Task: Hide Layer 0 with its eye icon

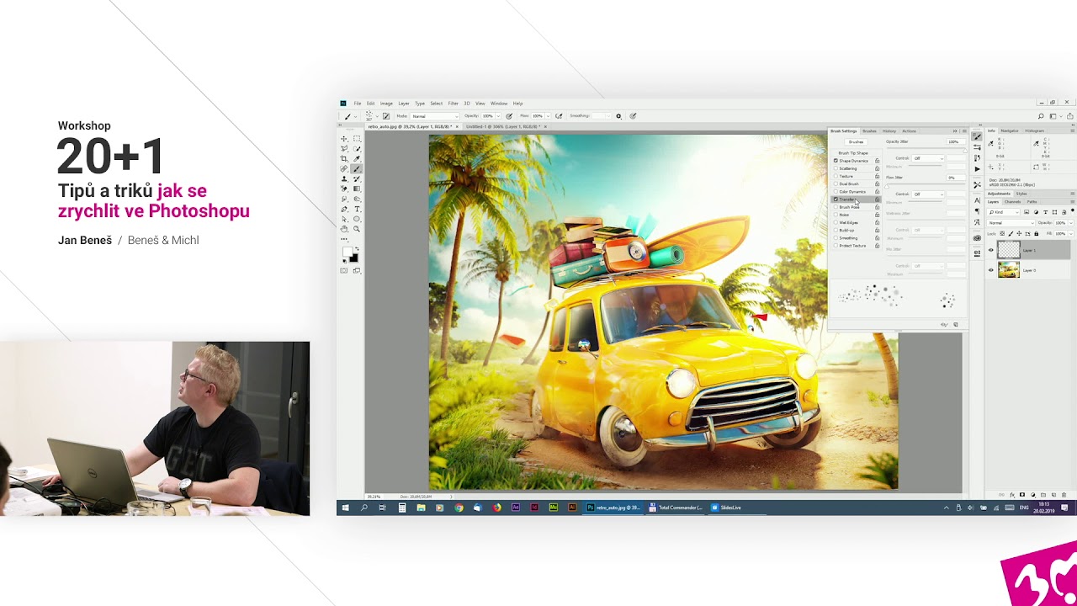Action: pyautogui.click(x=990, y=270)
